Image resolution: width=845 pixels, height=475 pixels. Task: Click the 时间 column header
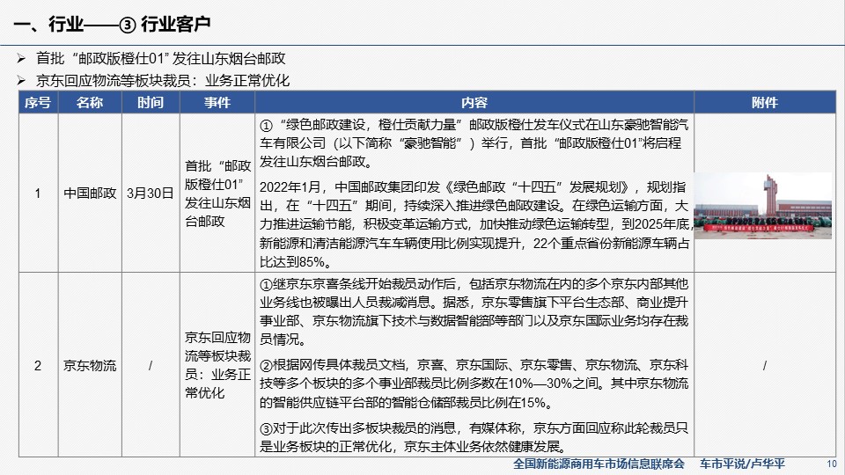coord(151,102)
